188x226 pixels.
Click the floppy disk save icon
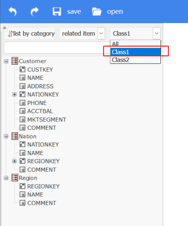coord(57,12)
